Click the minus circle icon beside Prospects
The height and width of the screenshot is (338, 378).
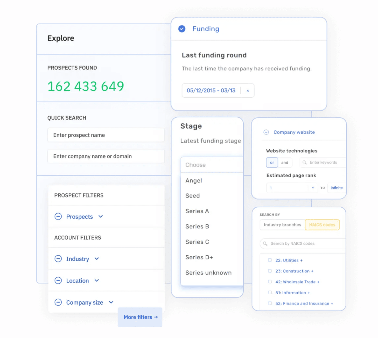click(x=58, y=216)
